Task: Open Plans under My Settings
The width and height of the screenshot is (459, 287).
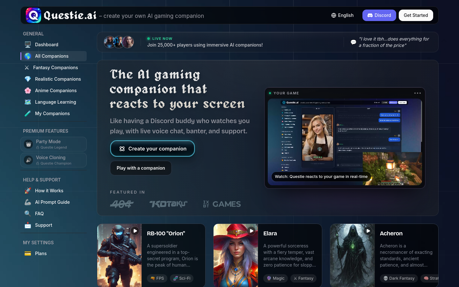Action: click(x=54, y=254)
